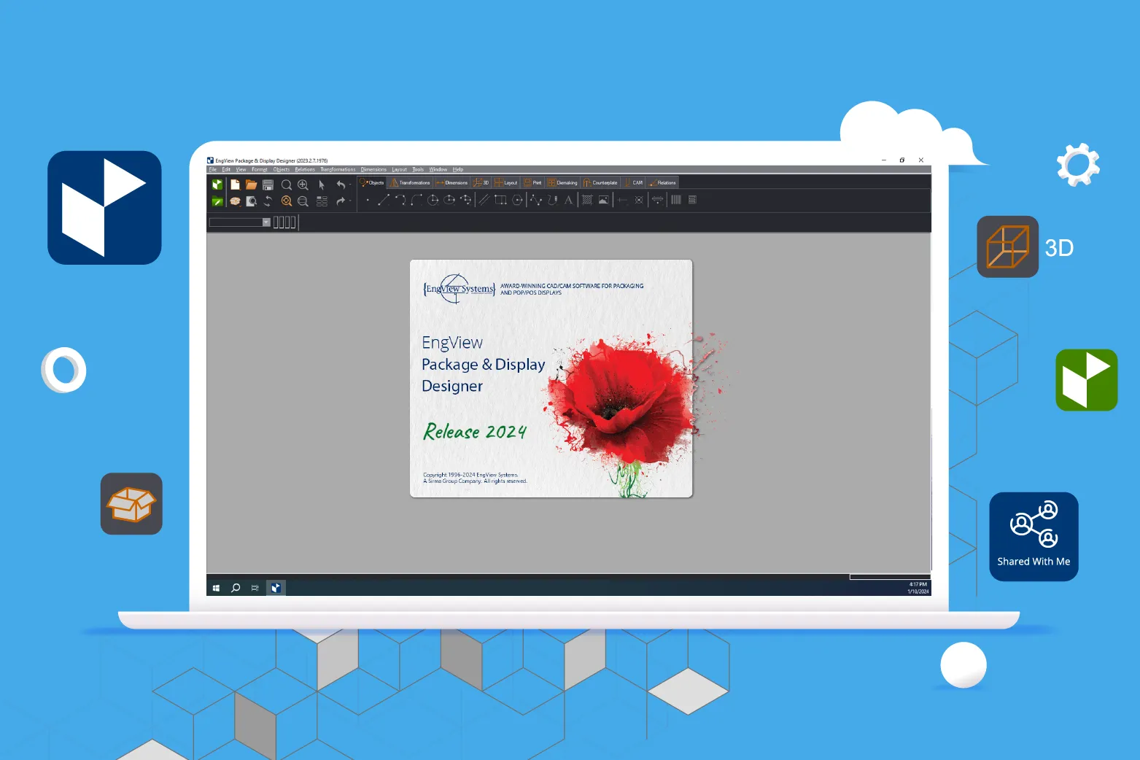Image resolution: width=1140 pixels, height=760 pixels.
Task: Click the Undo arrow
Action: (341, 185)
